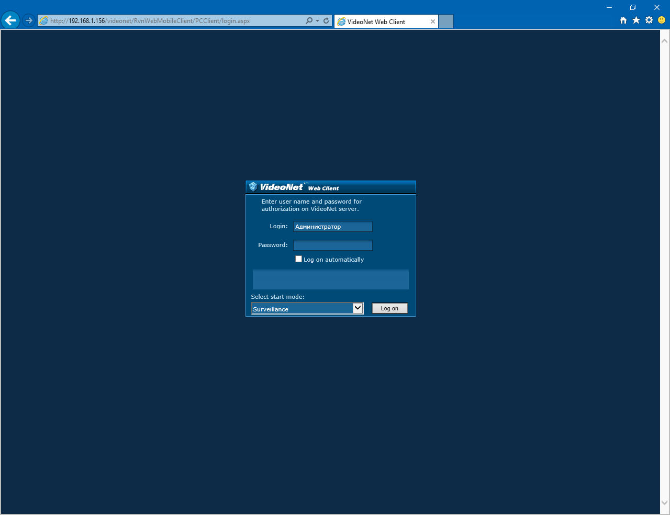Open the Tools gear icon

click(649, 20)
